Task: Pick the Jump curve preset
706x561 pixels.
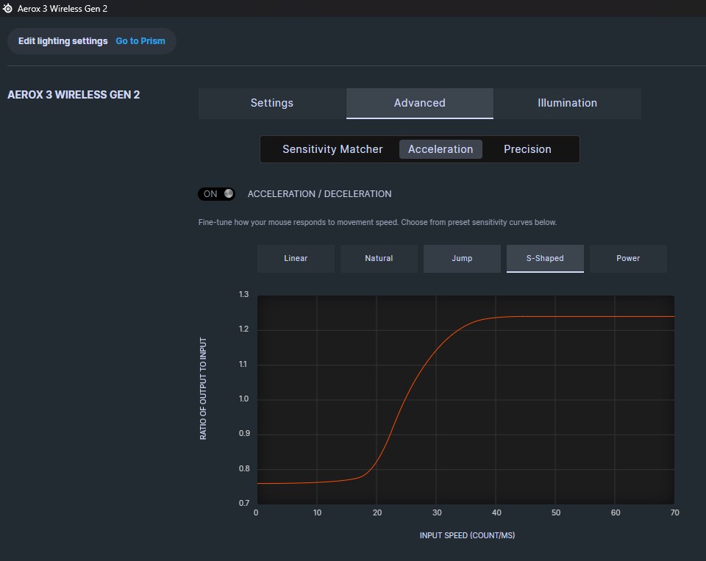Action: click(462, 258)
